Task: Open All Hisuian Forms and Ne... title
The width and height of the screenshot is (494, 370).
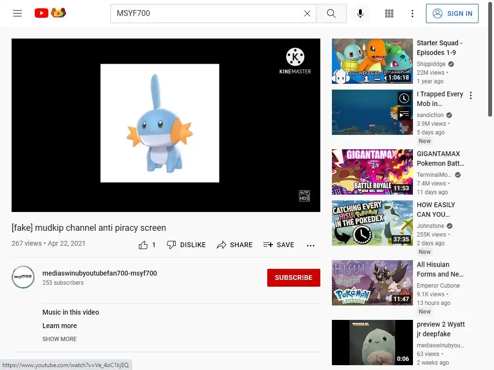Action: [x=440, y=269]
